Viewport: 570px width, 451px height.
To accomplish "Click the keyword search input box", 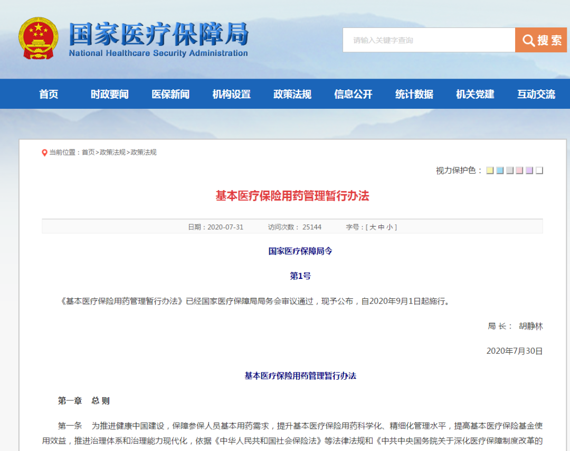I will (422, 40).
